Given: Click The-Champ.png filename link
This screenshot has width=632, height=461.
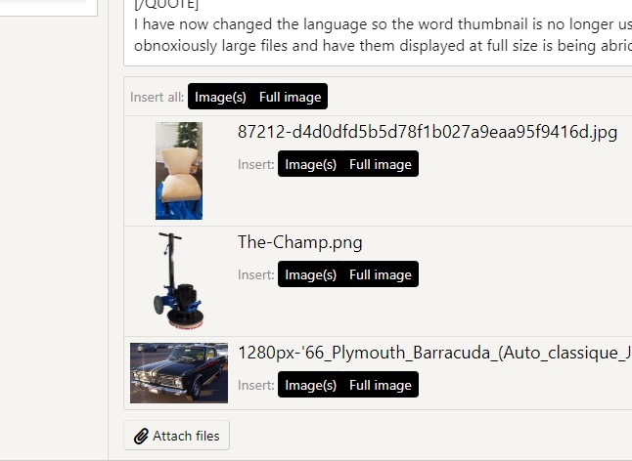Looking at the screenshot, I should (300, 242).
